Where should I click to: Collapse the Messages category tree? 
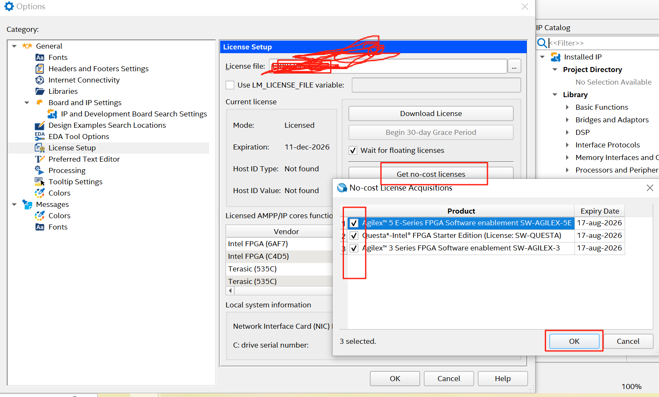pyautogui.click(x=14, y=204)
